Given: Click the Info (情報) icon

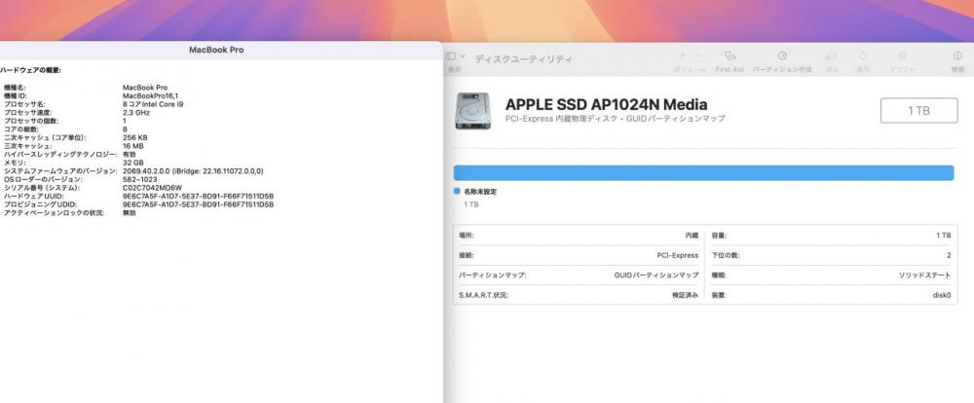Looking at the screenshot, I should pos(957,55).
